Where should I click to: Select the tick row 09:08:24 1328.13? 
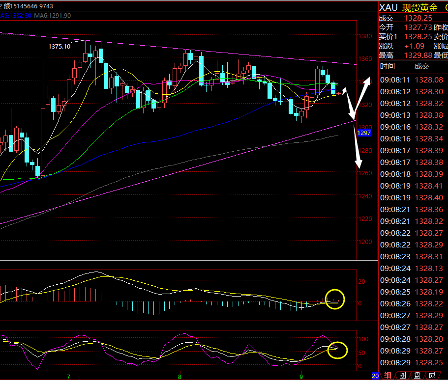(412, 269)
